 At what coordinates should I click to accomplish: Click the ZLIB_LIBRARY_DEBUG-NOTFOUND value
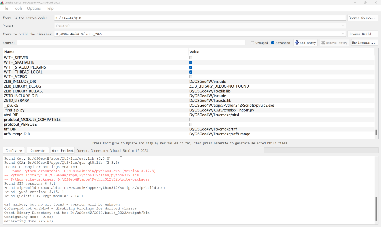[219, 86]
